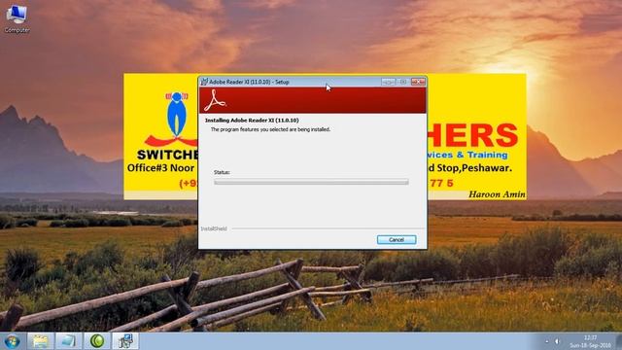Image resolution: width=622 pixels, height=350 pixels.
Task: Close the Adobe Reader Setup window
Action: 418,82
